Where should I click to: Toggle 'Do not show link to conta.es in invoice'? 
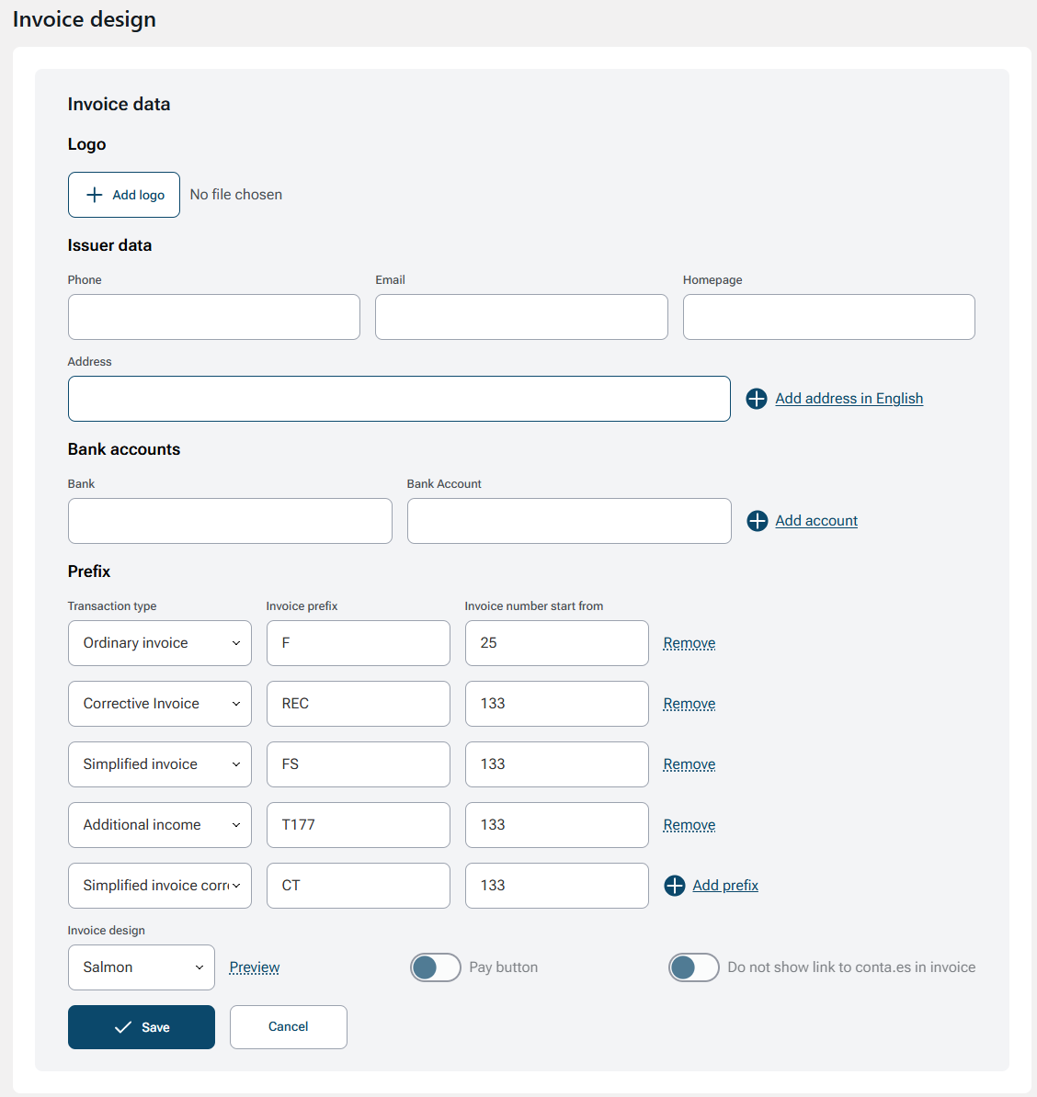pyautogui.click(x=694, y=967)
